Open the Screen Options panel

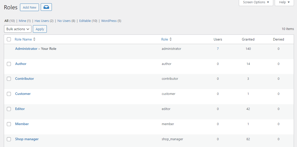[256, 2]
